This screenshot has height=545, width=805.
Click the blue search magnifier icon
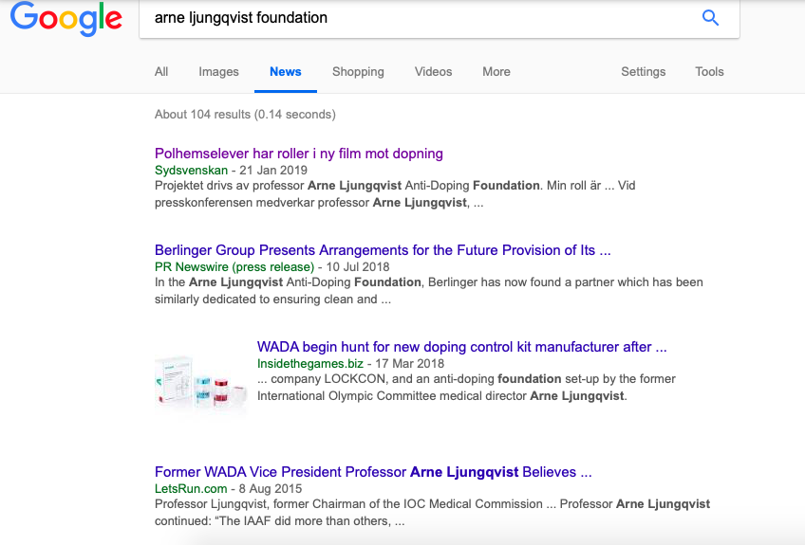[x=710, y=18]
